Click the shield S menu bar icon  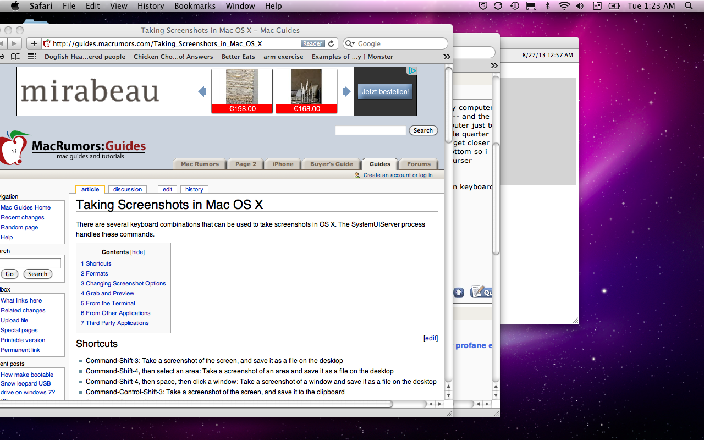point(482,6)
